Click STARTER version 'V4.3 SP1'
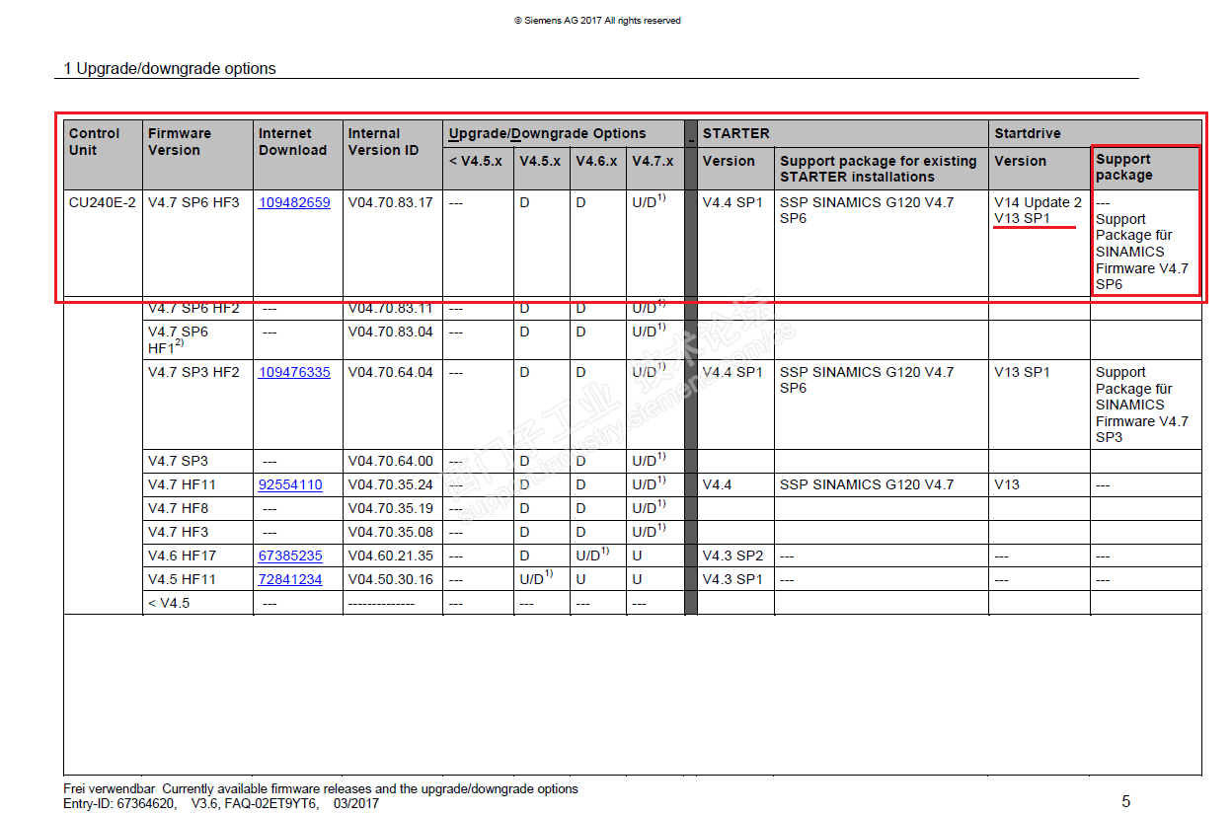 coord(732,579)
